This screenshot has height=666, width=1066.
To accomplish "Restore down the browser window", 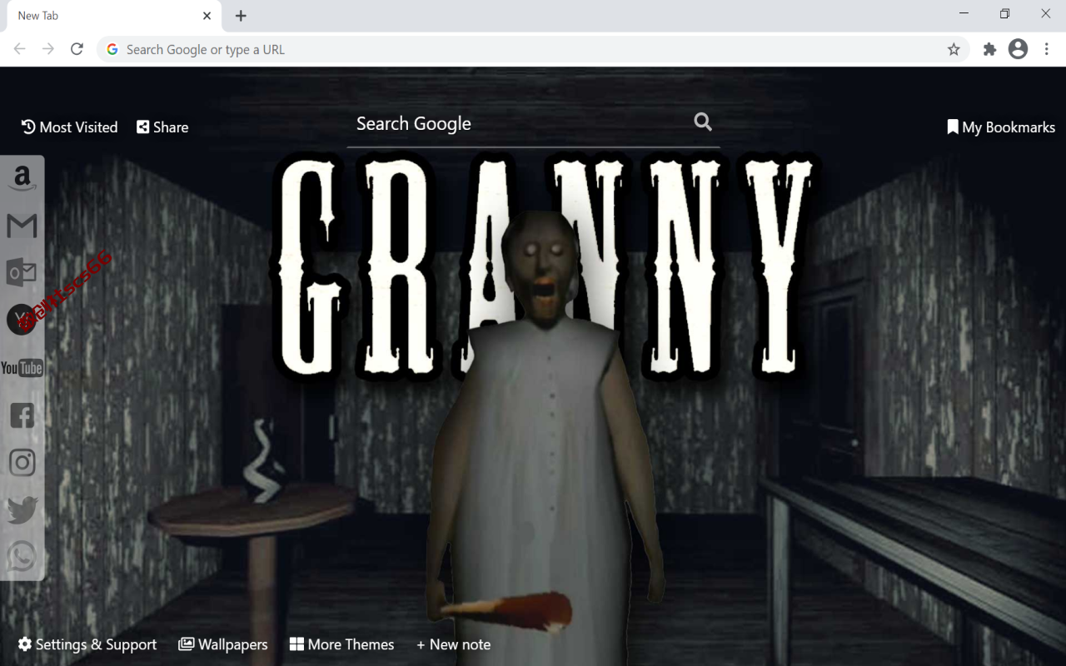I will click(1005, 14).
